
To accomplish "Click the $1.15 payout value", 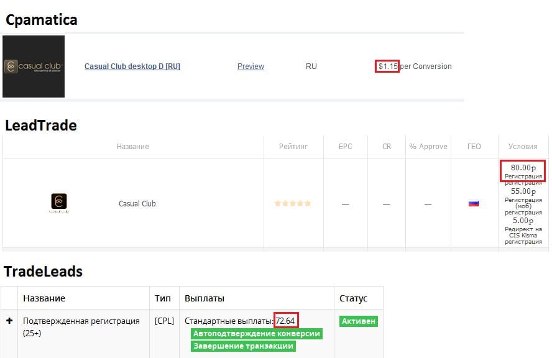I will click(x=388, y=66).
